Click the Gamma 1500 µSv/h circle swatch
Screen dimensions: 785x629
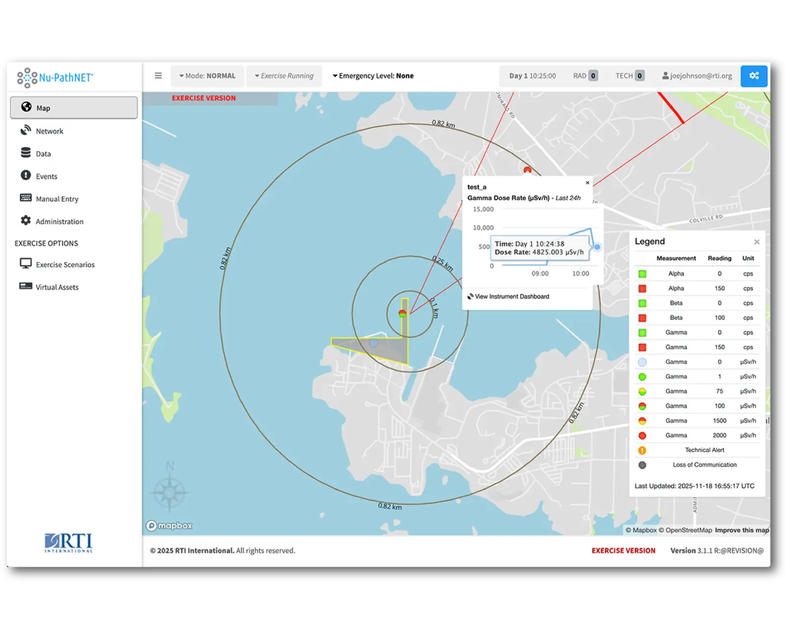(642, 421)
